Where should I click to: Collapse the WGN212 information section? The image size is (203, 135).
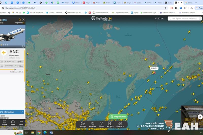point(22,112)
